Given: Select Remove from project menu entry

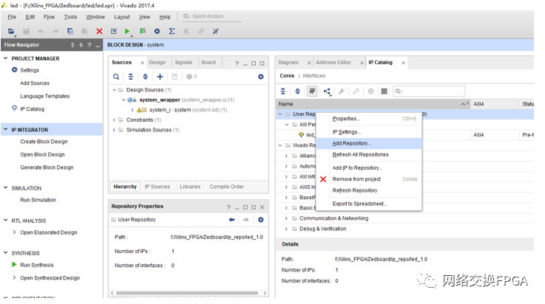Looking at the screenshot, I should point(370,179).
